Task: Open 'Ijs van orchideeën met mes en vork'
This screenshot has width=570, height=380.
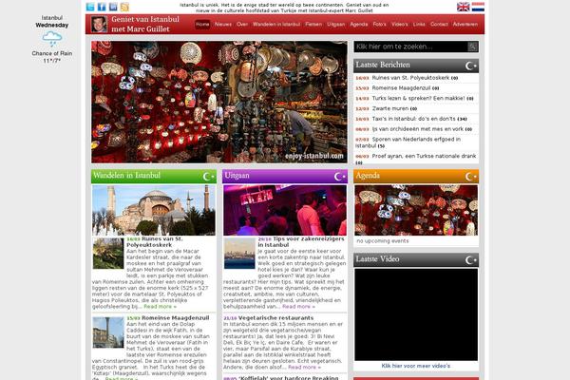Action: [418, 129]
